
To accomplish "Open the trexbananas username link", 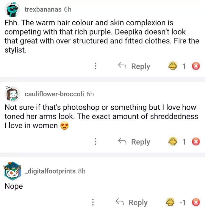I will tap(43, 10).
